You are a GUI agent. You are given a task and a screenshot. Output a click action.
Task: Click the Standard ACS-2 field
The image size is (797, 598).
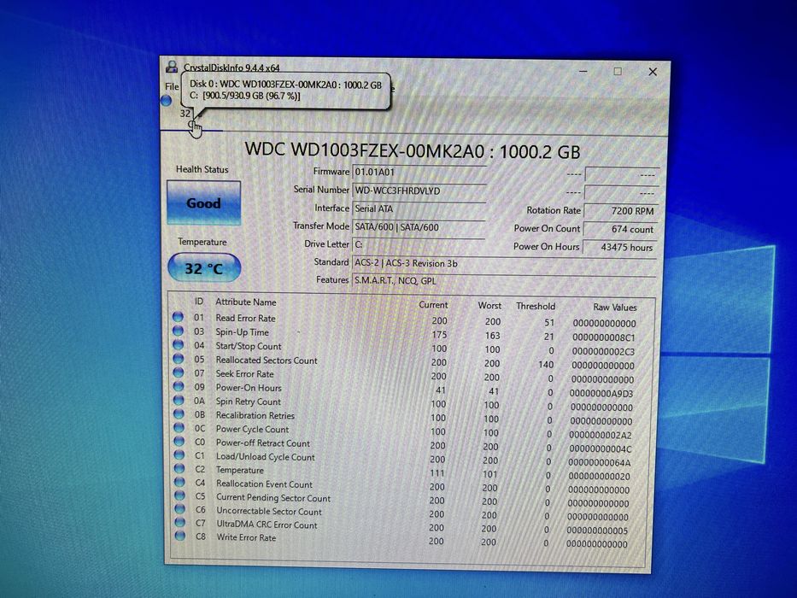[503, 263]
